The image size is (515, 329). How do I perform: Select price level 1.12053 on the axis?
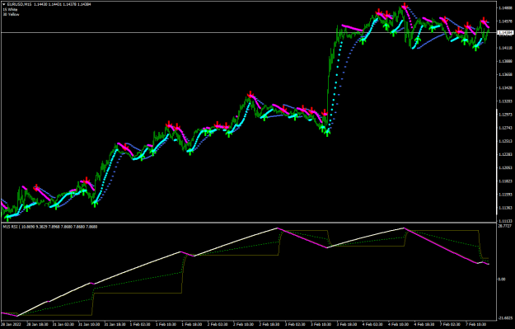click(505, 168)
